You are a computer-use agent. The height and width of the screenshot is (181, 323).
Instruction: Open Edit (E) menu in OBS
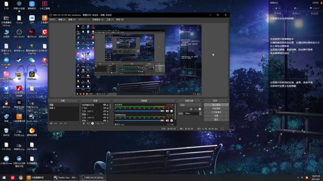tap(62, 19)
